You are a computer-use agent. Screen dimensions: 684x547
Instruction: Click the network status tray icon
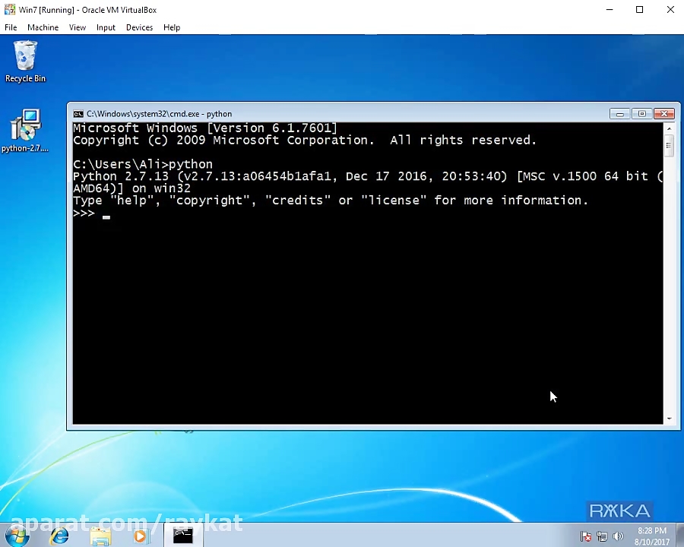coord(602,536)
